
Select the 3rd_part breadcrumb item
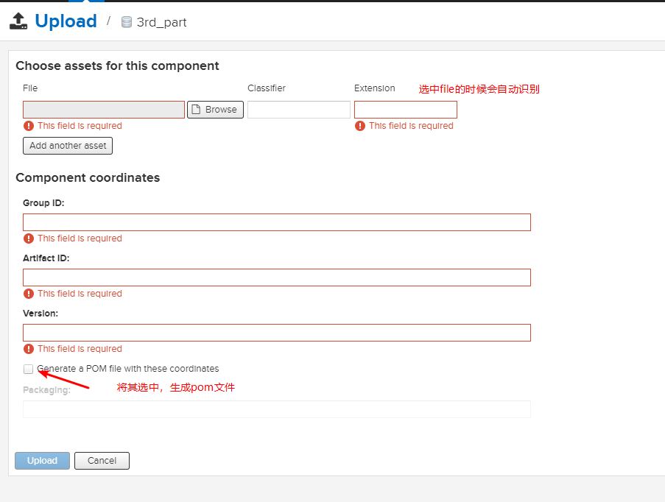coord(161,22)
